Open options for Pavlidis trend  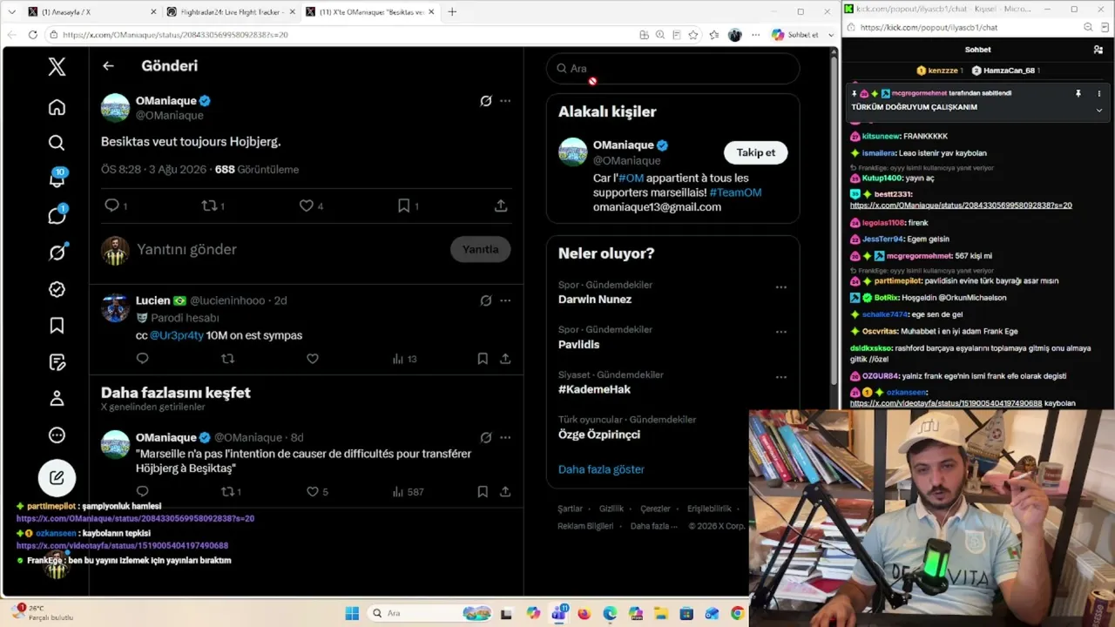point(781,332)
